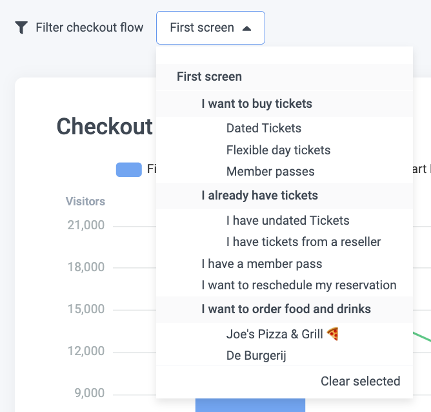Pick Member passes option
Image resolution: width=431 pixels, height=412 pixels.
[270, 172]
